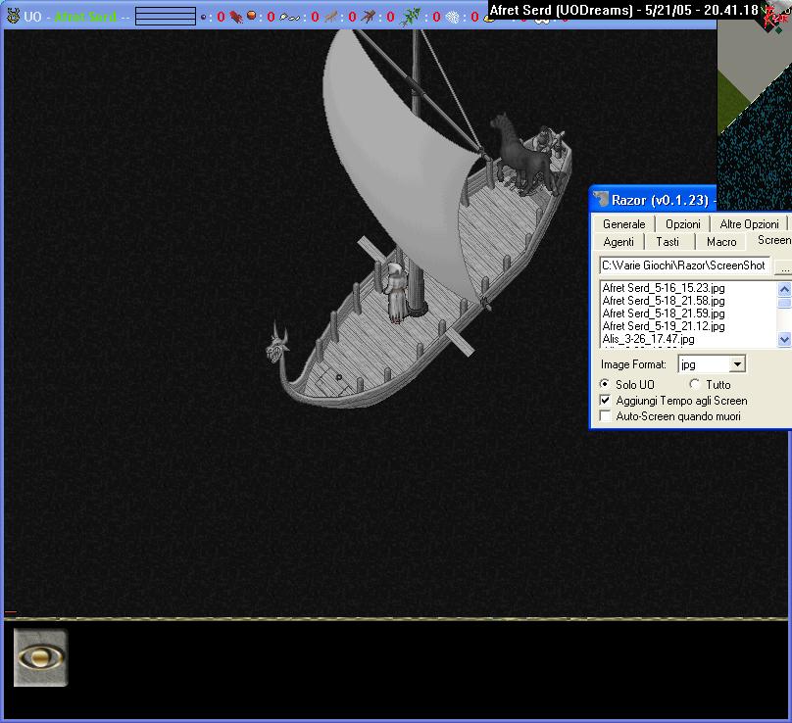This screenshot has height=723, width=792.
Task: Open the Agenti tab in Razor
Action: [x=619, y=242]
